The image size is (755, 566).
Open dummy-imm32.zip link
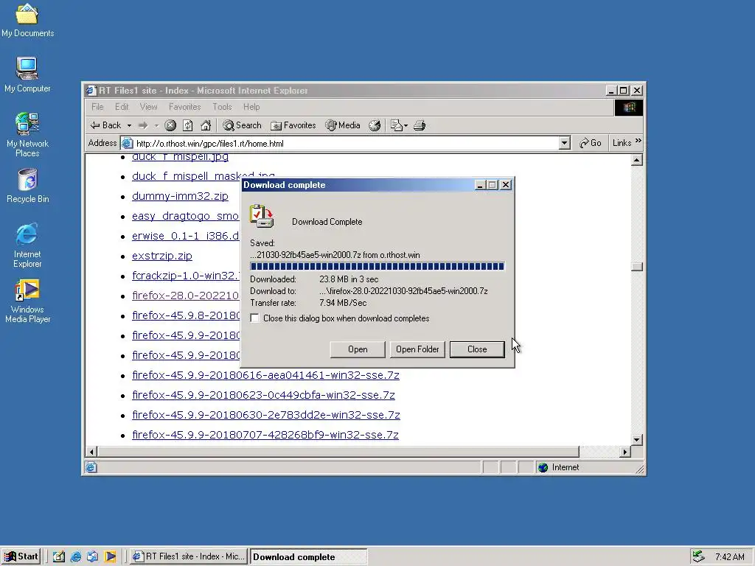point(180,196)
